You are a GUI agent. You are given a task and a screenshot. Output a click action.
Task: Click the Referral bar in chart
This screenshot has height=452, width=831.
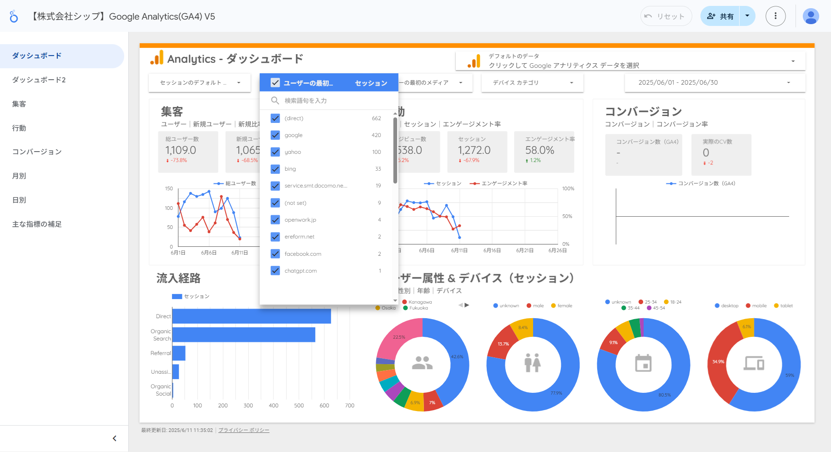coord(179,353)
